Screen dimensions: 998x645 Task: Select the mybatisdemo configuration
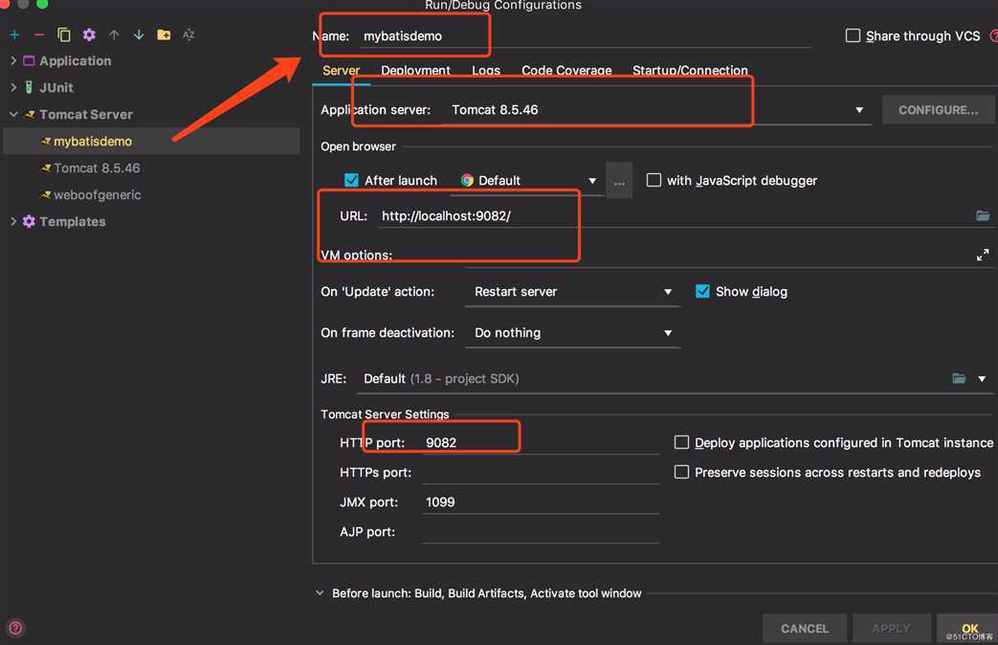[x=151, y=142]
